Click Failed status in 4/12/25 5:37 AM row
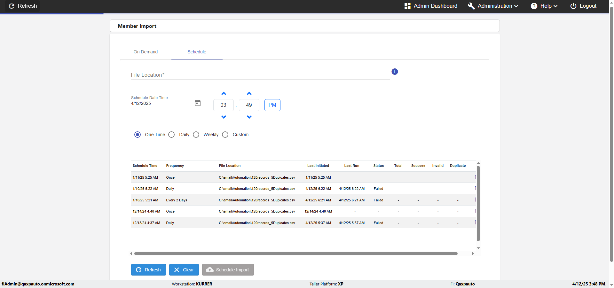The image size is (614, 288). point(378,223)
